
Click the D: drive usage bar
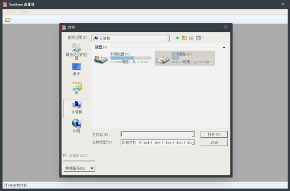click(192, 58)
